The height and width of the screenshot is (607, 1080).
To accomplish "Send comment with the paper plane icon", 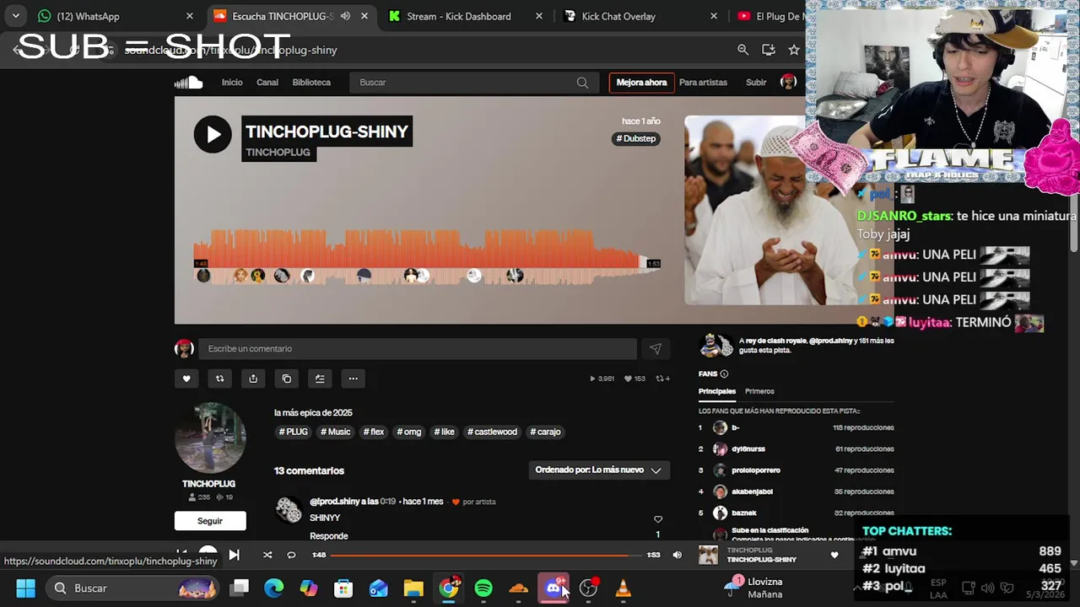I will coord(656,349).
